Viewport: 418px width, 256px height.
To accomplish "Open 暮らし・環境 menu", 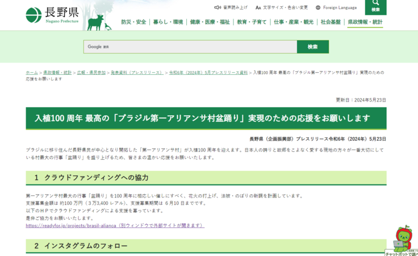I will coord(168,22).
